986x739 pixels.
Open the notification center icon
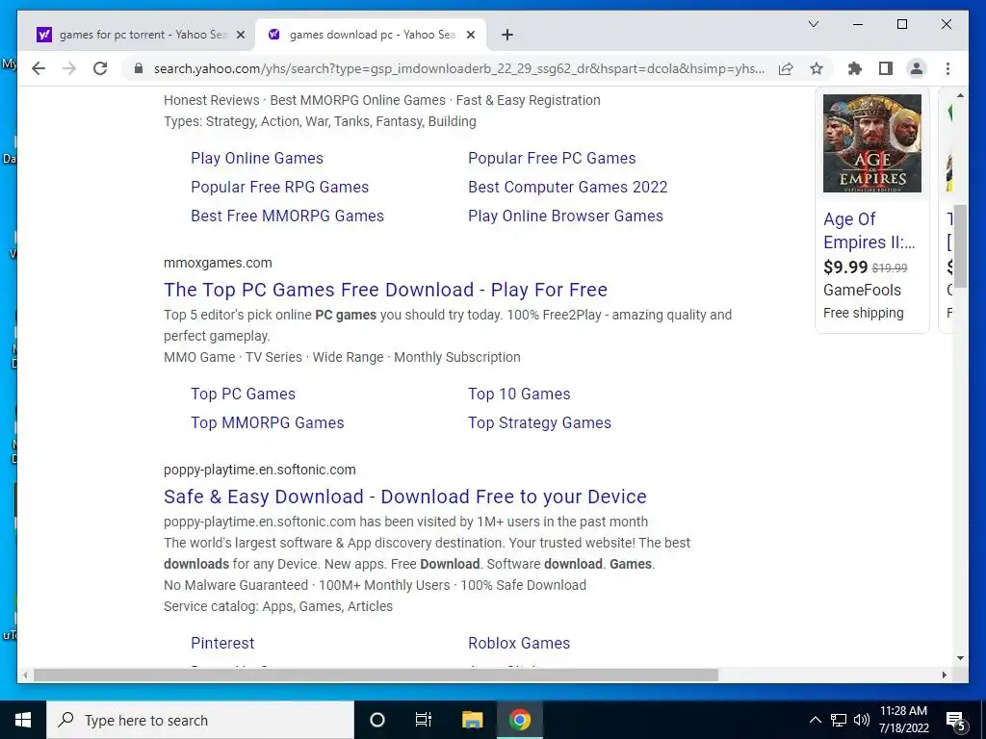point(956,720)
